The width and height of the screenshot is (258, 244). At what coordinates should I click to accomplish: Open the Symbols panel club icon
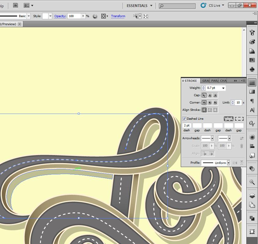[x=252, y=69]
